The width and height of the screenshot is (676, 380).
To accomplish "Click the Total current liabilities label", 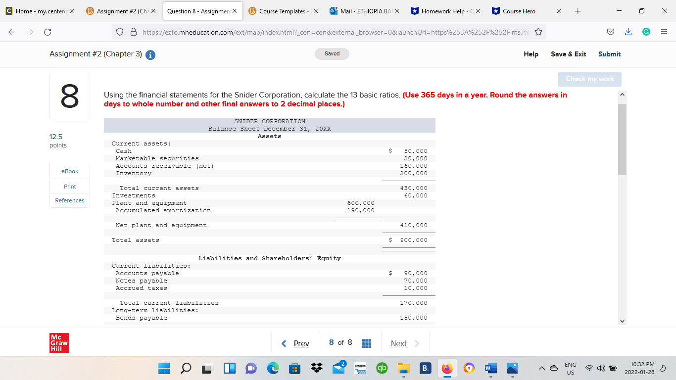I will pos(169,303).
